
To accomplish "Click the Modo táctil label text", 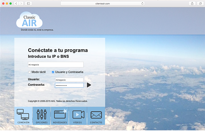I will point(39,72).
